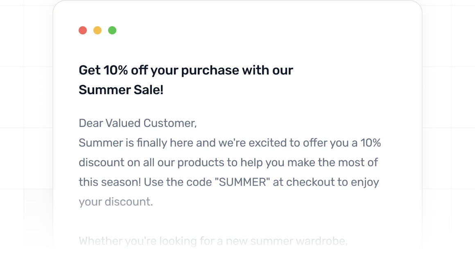Screen dimensions: 475x253
Task: Click the 'your discount.' line
Action: point(115,202)
